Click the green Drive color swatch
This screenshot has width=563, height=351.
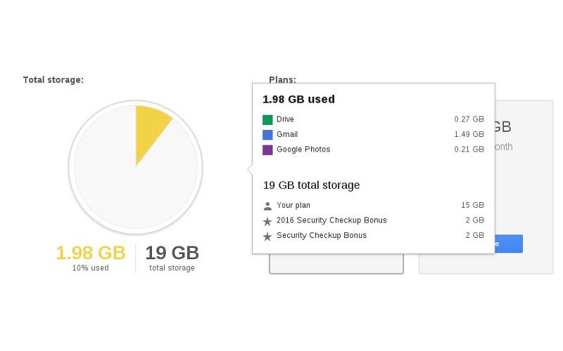click(267, 120)
